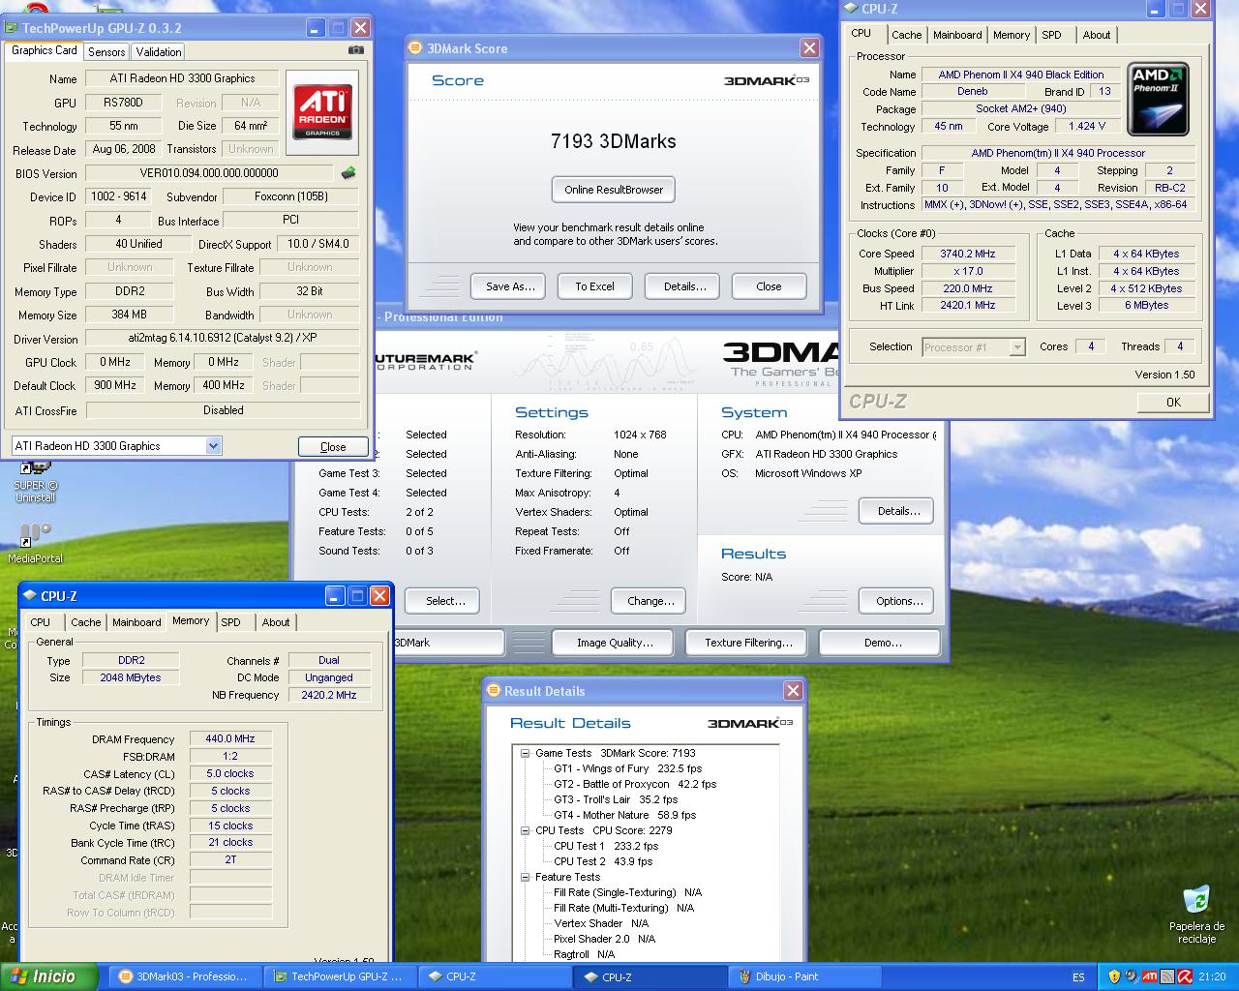The image size is (1239, 991).
Task: Open the GPU selection dropdown in GPU-Z
Action: point(214,445)
